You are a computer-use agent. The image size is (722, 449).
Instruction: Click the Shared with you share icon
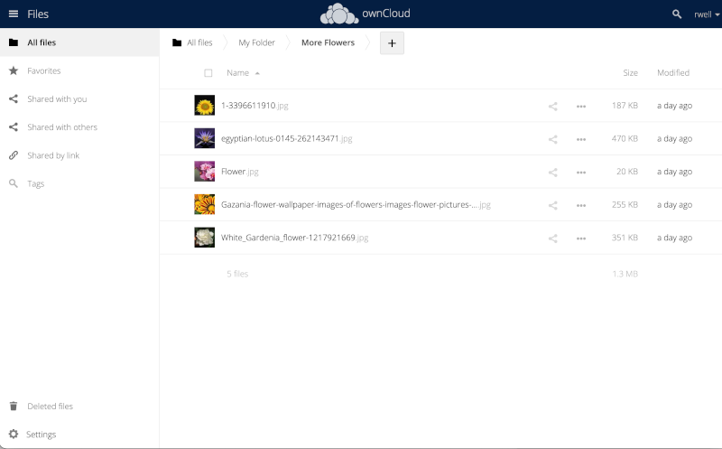click(x=14, y=98)
